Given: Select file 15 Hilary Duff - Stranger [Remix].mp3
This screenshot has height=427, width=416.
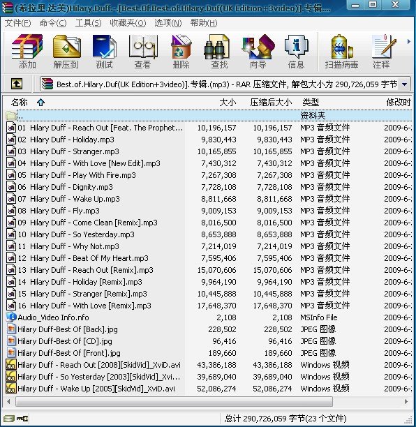Looking at the screenshot, I should click(82, 294).
